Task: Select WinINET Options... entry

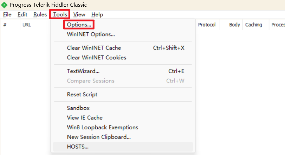Action: pos(91,34)
